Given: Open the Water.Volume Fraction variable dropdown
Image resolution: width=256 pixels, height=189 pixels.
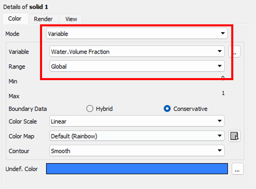Looking at the screenshot, I should (x=137, y=51).
